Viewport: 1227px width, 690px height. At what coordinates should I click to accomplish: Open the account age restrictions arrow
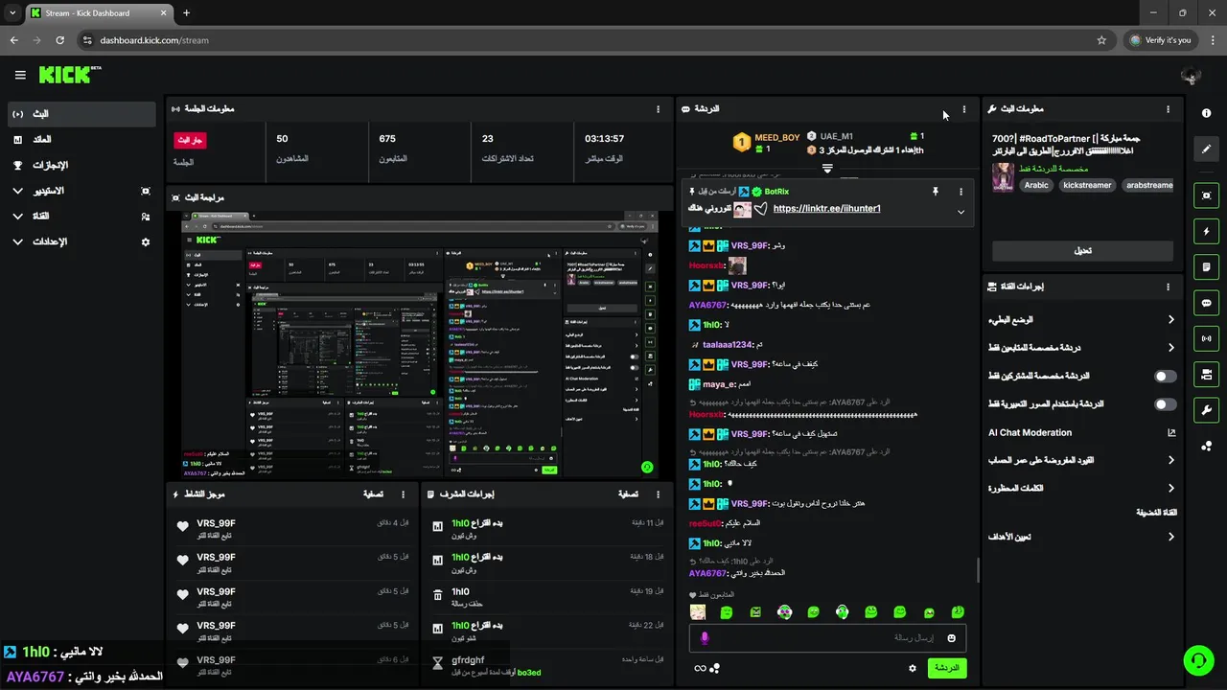click(1171, 460)
